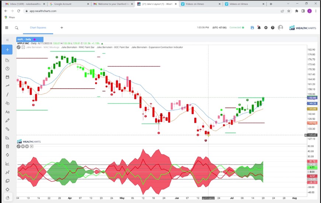Select the angle measurement tool
Image resolution: width=321 pixels, height=203 pixels.
(x=7, y=138)
